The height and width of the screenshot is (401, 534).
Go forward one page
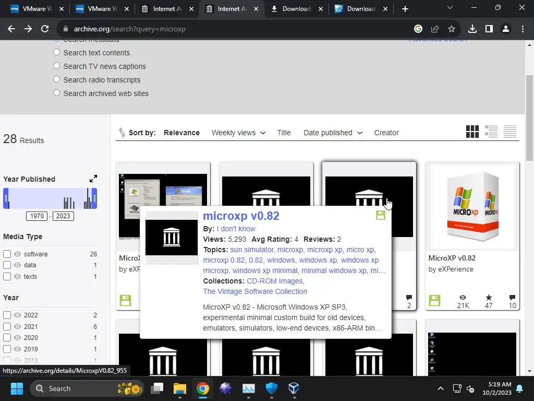[28, 29]
